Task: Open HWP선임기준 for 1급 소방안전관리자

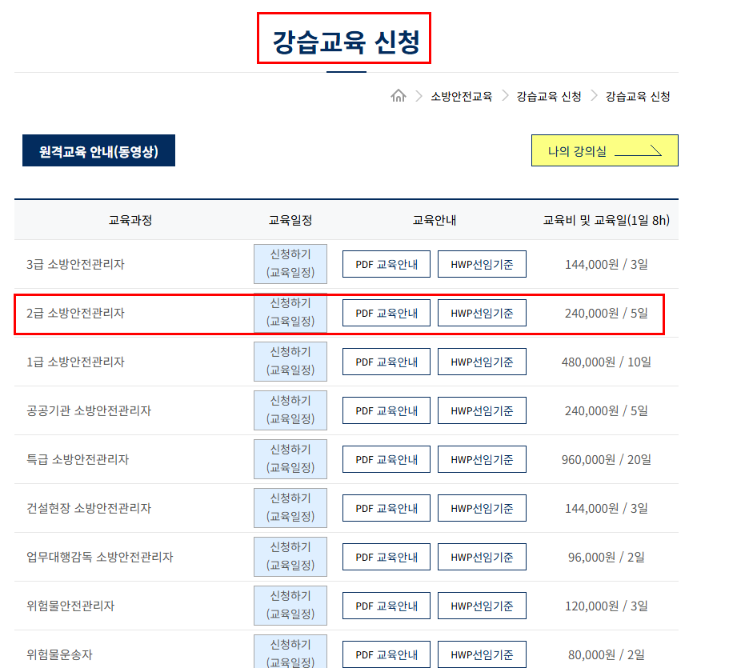Action: [482, 362]
